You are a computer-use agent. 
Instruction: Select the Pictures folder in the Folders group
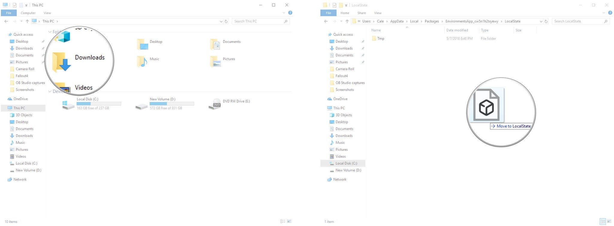(x=223, y=61)
